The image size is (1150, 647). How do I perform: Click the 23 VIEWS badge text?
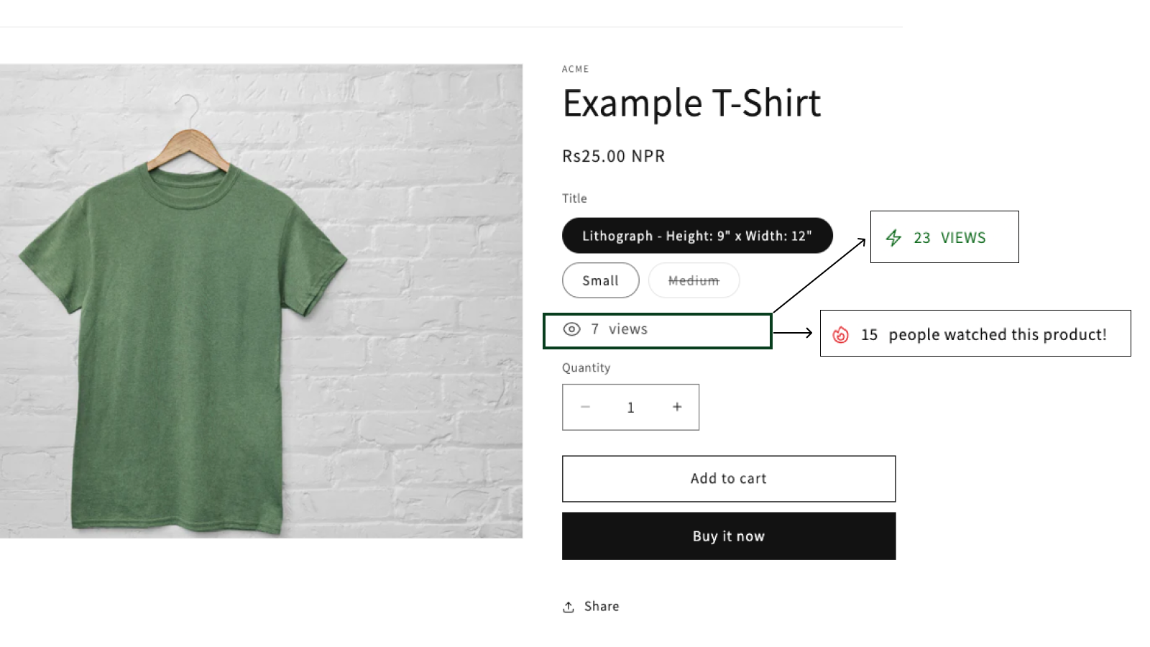pyautogui.click(x=949, y=238)
